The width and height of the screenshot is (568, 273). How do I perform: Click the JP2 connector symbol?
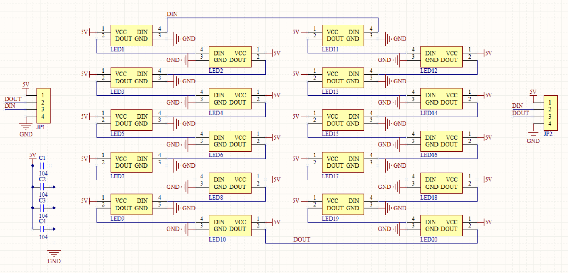[x=550, y=112]
